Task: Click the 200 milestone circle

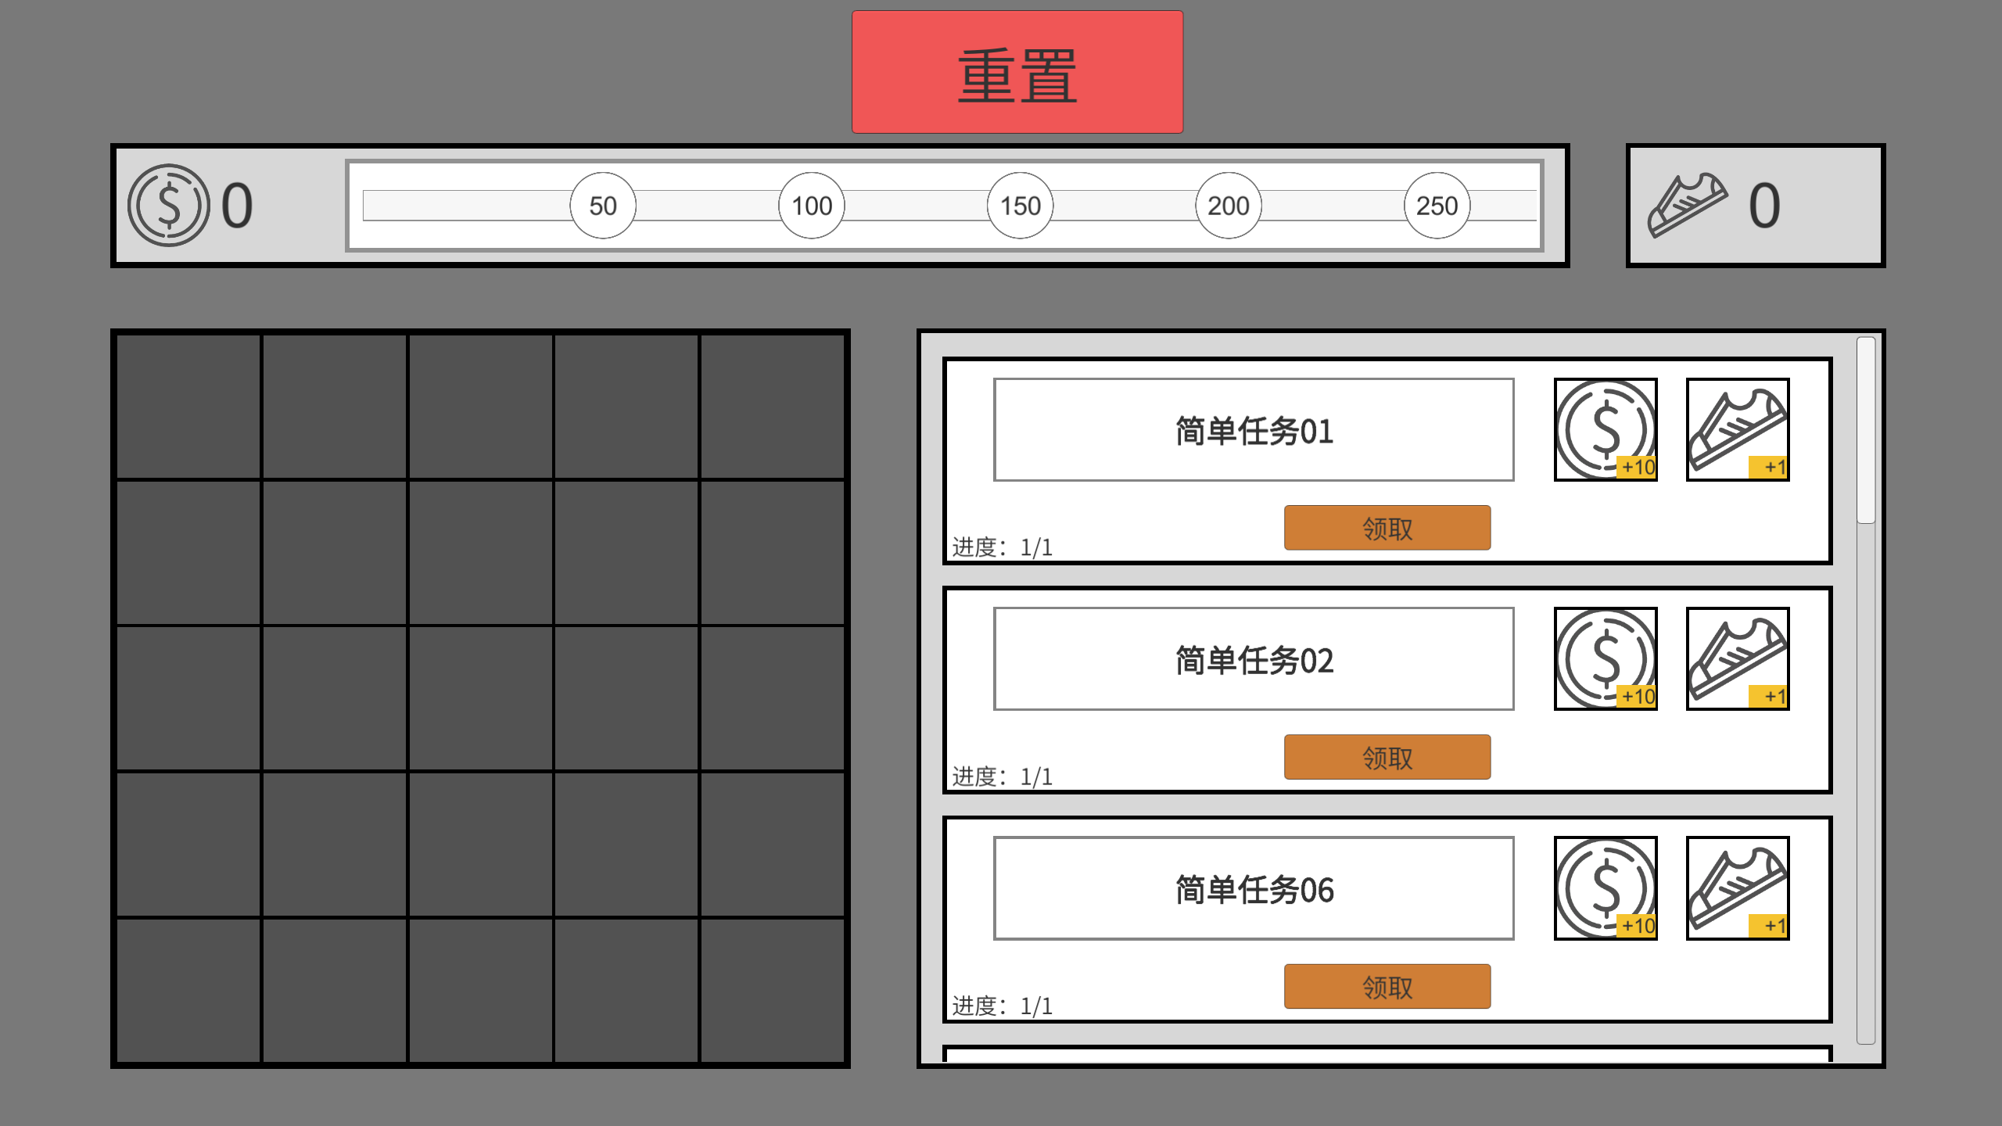Action: tap(1228, 206)
